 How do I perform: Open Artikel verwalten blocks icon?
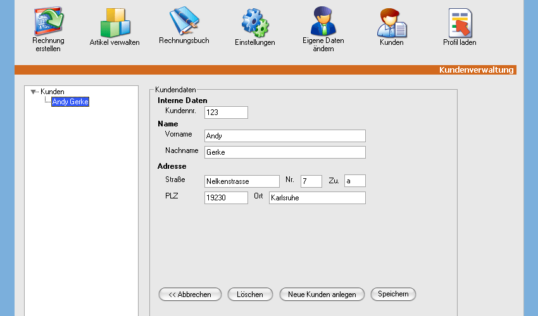pyautogui.click(x=115, y=23)
